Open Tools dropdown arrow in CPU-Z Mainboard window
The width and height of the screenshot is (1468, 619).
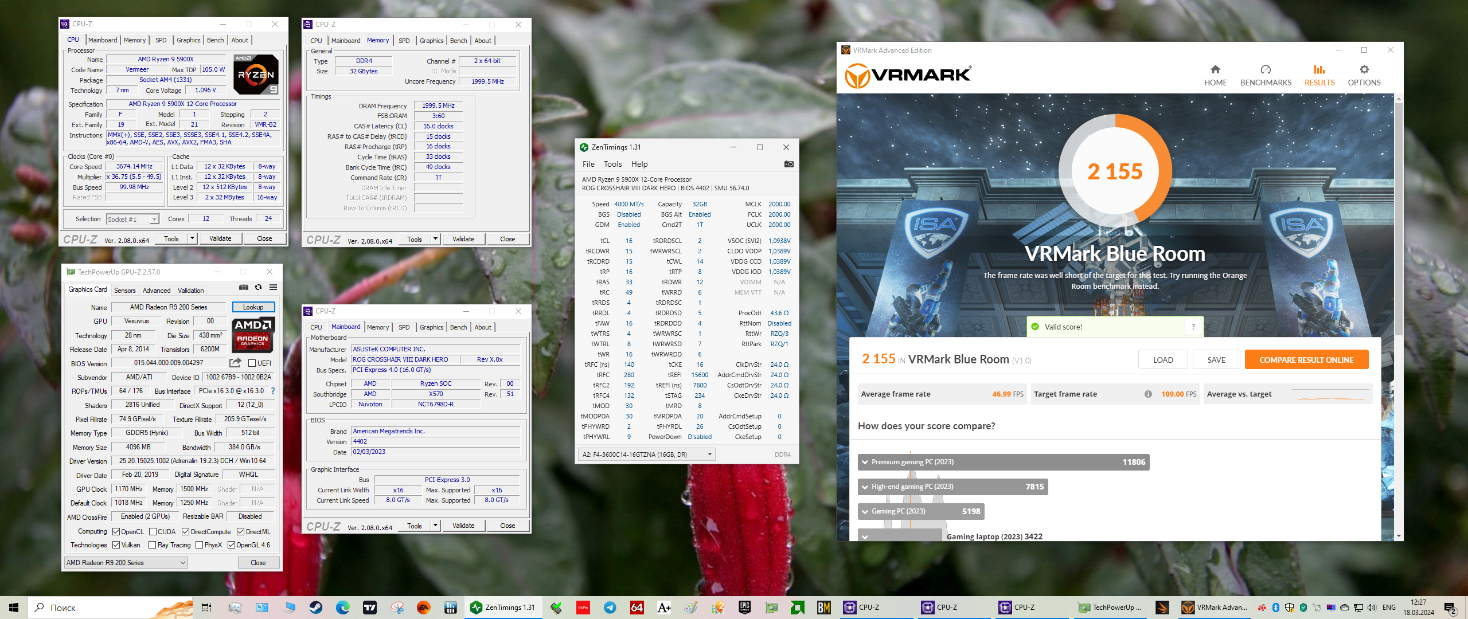tap(435, 526)
